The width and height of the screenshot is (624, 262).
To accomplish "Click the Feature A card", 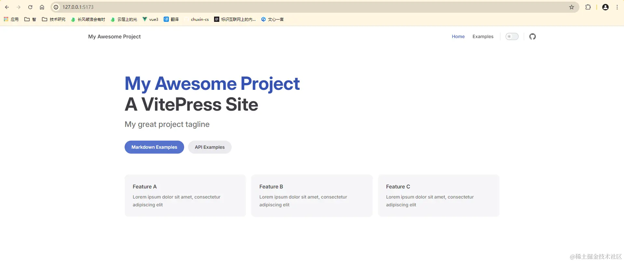I will click(x=185, y=196).
